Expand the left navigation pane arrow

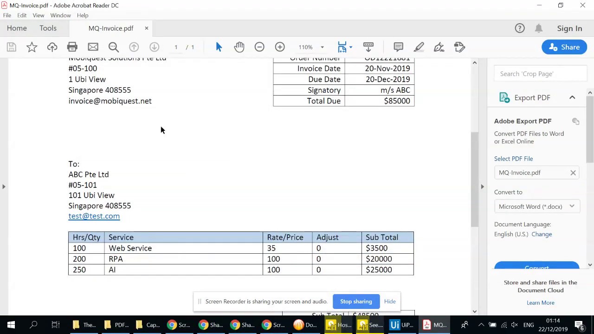4,186
